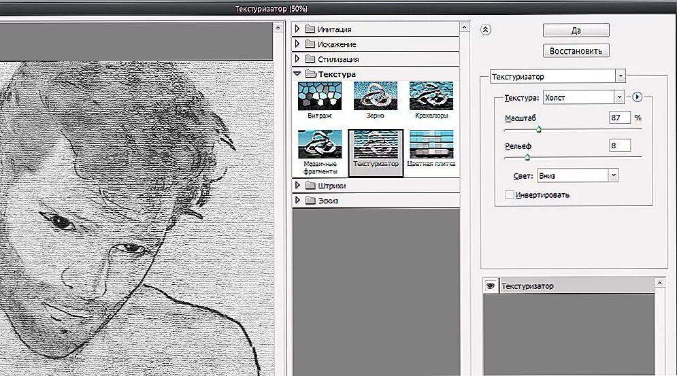Click the Да button
Viewport: 677px width, 376px height.
pos(576,30)
